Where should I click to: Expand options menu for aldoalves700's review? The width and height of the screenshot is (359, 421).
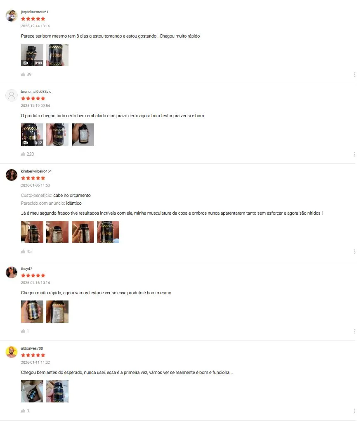(354, 411)
